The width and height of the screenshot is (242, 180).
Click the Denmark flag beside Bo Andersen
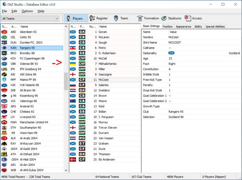[73, 160]
